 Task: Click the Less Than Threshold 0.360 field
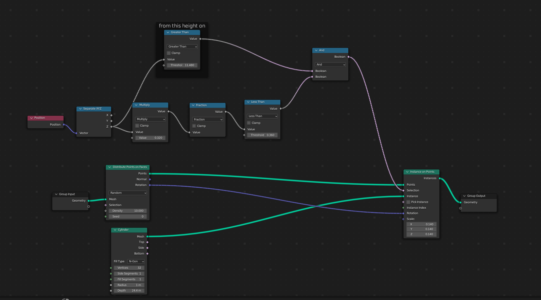262,135
